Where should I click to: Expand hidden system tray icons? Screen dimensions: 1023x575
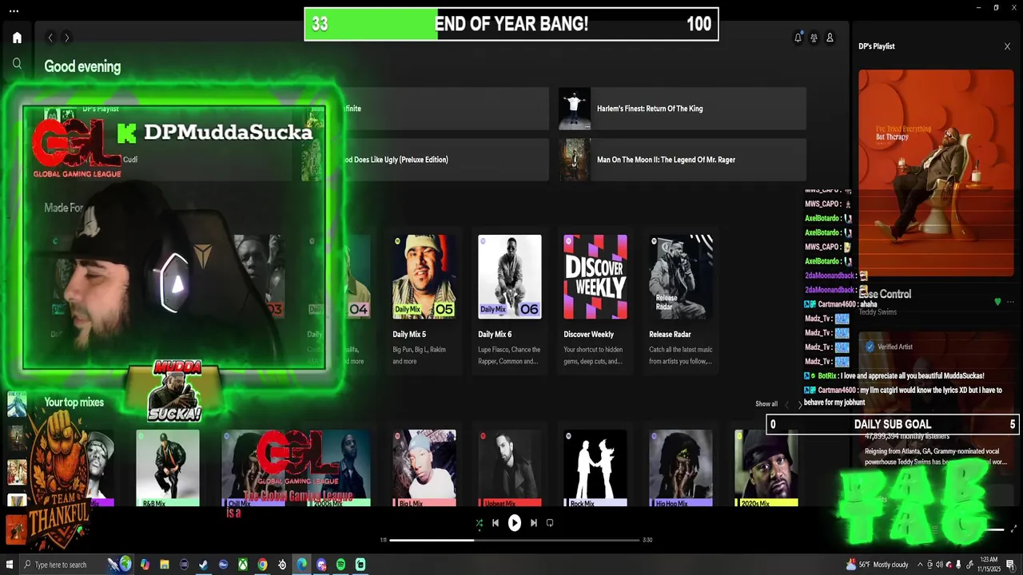coord(919,565)
